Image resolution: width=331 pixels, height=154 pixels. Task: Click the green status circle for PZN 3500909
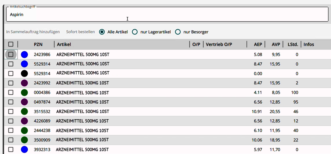pyautogui.click(x=24, y=140)
